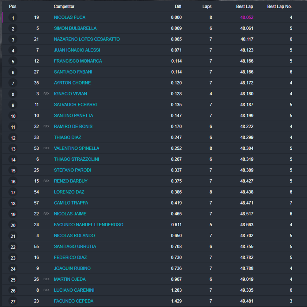Click FLEX badge beside Valentino Spinella

(x=46, y=148)
